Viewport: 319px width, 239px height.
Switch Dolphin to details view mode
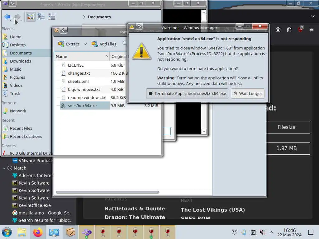[x=52, y=17]
